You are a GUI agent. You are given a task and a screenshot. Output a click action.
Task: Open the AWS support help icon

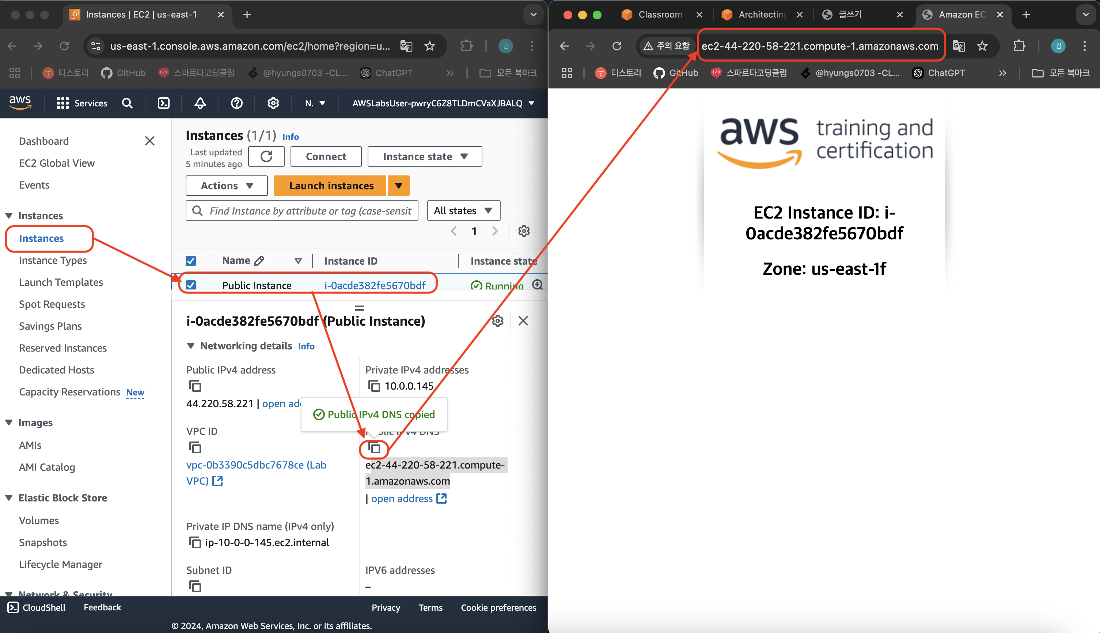click(x=236, y=103)
